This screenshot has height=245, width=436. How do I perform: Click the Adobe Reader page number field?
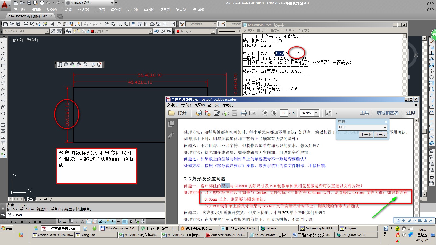[284, 113]
